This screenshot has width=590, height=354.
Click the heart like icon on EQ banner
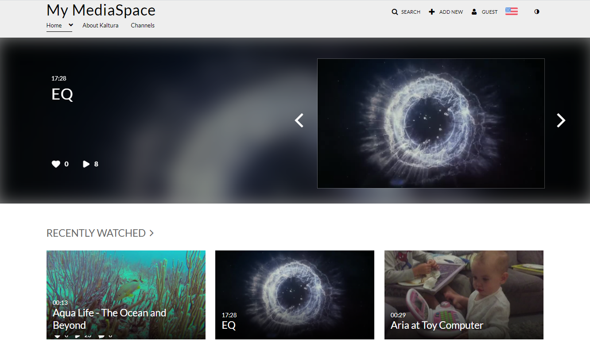[x=56, y=164]
